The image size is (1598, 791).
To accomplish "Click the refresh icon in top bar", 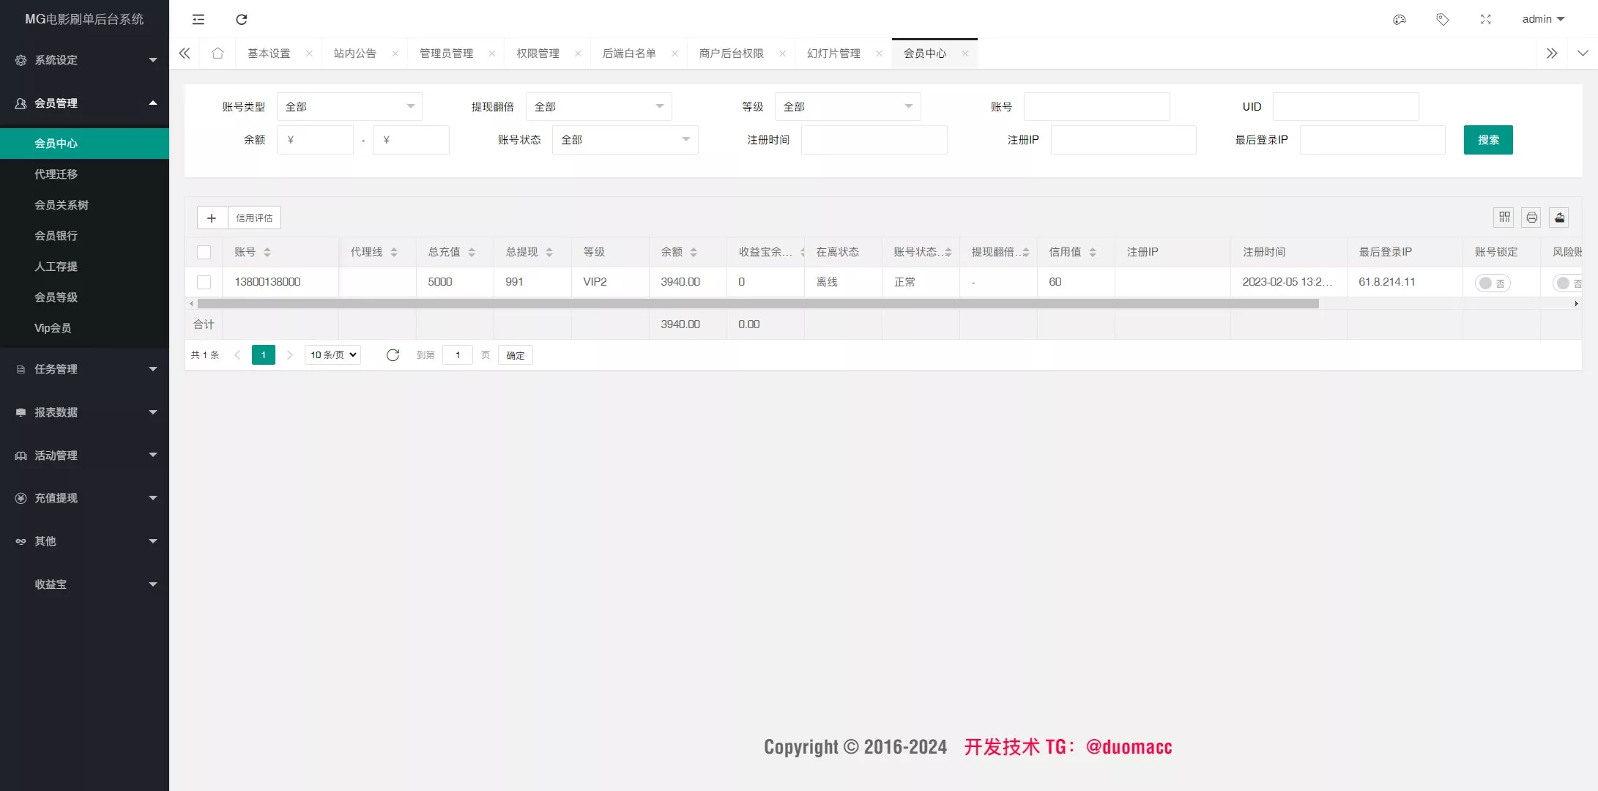I will click(x=242, y=20).
